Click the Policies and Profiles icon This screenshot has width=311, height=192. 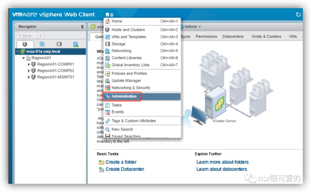107,74
